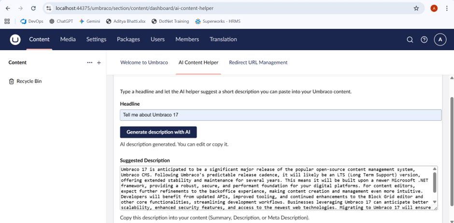The height and width of the screenshot is (223, 454).
Task: Open the Recycle Bin tree item
Action: click(x=29, y=81)
